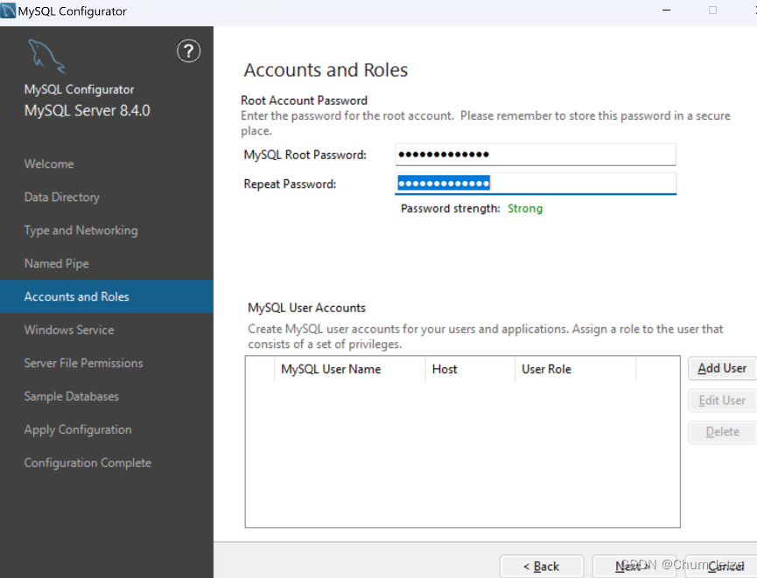The image size is (757, 578).
Task: Select the Configuration Complete step
Action: pyautogui.click(x=87, y=463)
